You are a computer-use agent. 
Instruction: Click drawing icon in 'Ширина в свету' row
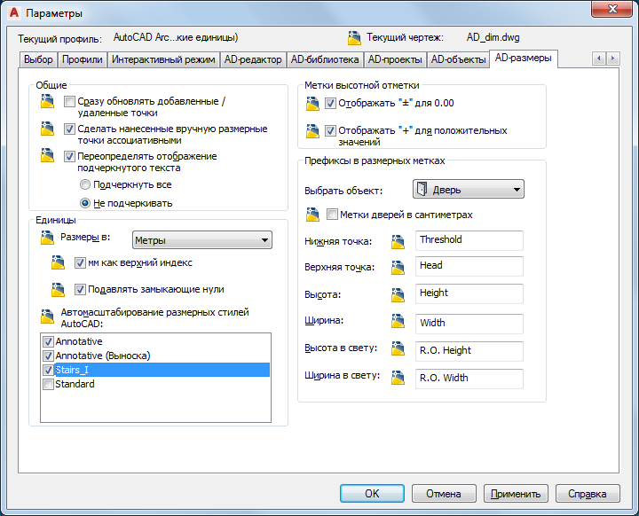point(398,378)
